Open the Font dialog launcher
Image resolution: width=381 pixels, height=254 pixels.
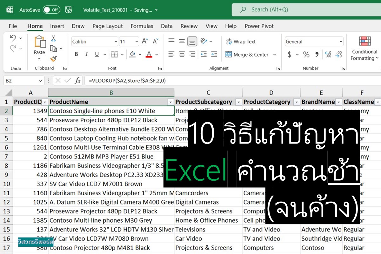[160, 68]
